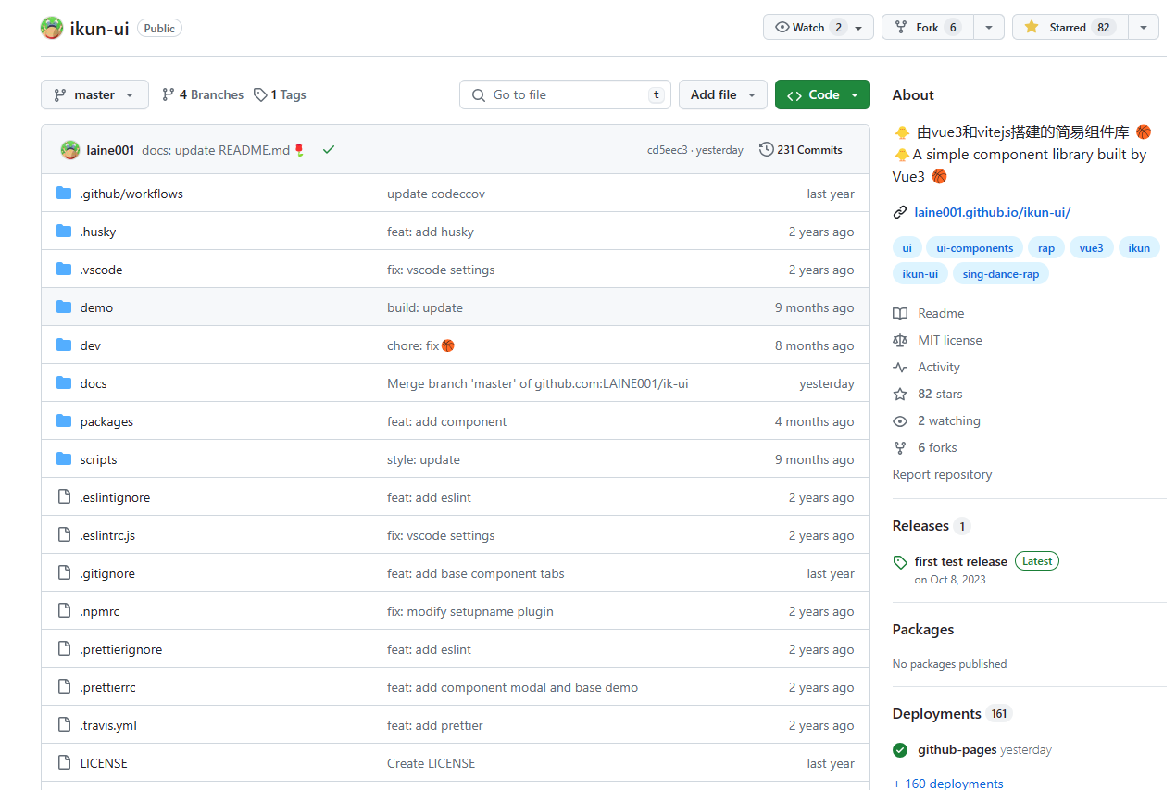Open the Watch notifications dropdown
Image resolution: width=1176 pixels, height=790 pixels.
[x=819, y=28]
